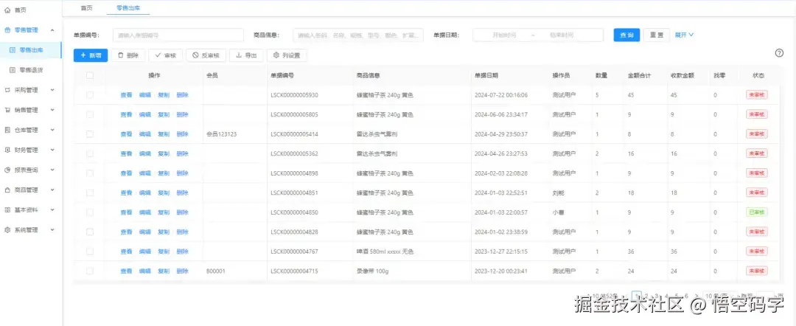796x326 pixels.
Task: Click the 采购管理 icon in sidebar
Action: pos(7,90)
